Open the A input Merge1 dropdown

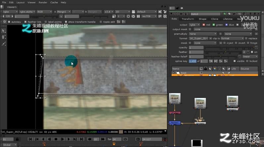coord(64,12)
